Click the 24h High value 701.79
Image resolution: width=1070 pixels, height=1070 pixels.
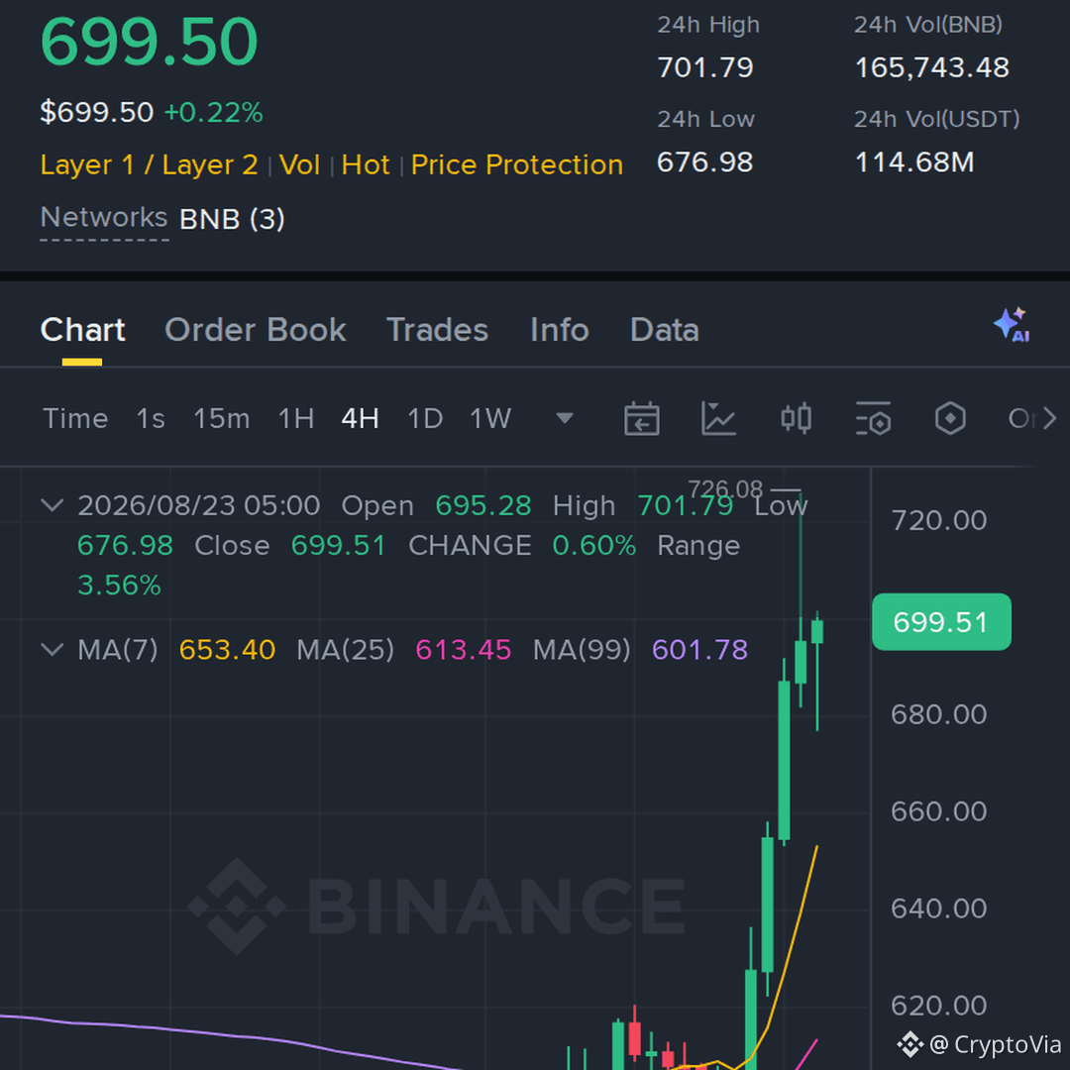705,67
